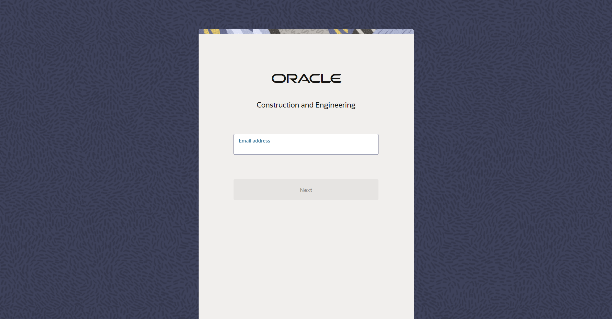612x319 pixels.
Task: Click the letter A in Oracle logo
Action: 306,78
